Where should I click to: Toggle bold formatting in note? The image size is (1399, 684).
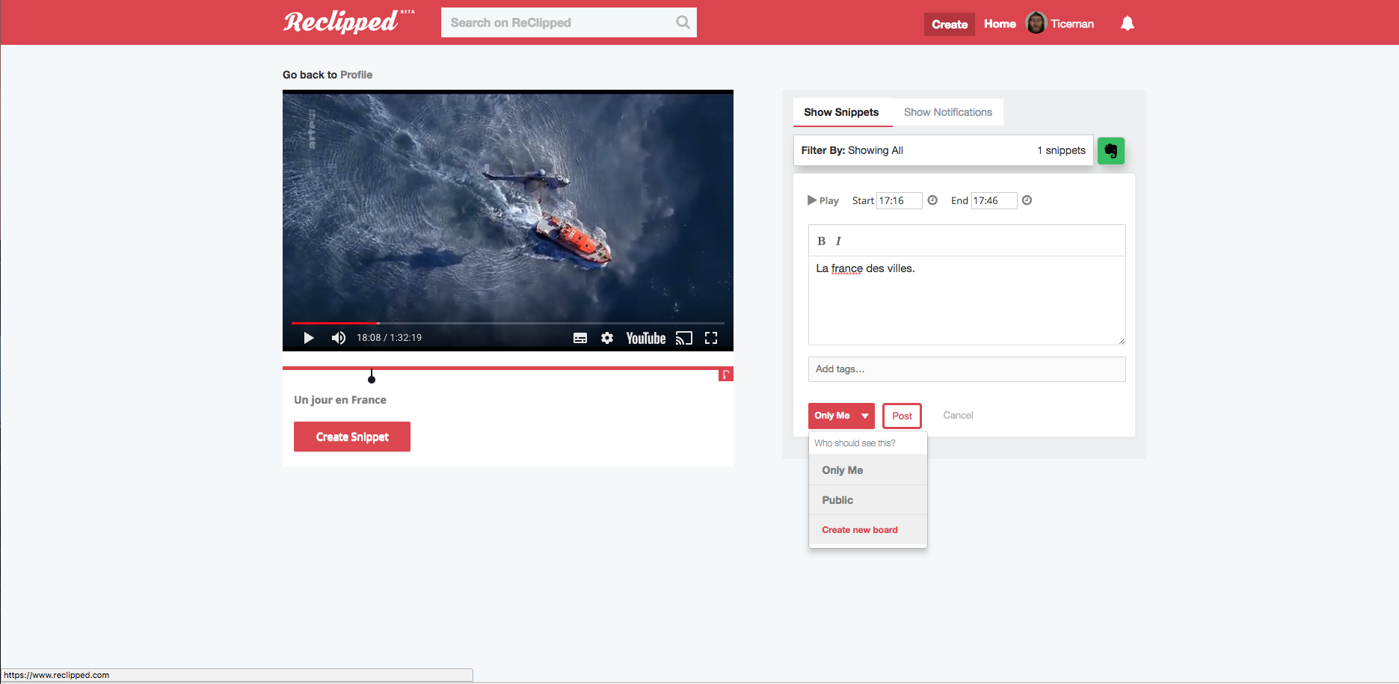coord(821,241)
